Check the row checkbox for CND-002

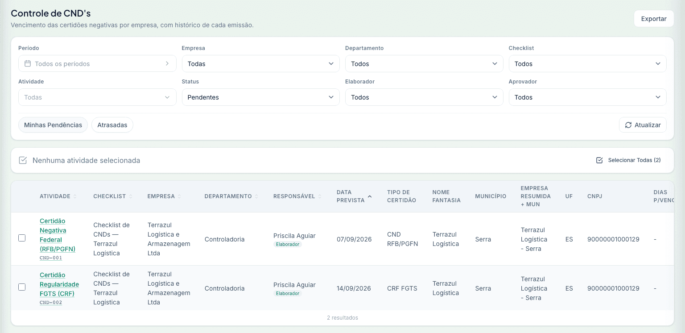pos(22,287)
